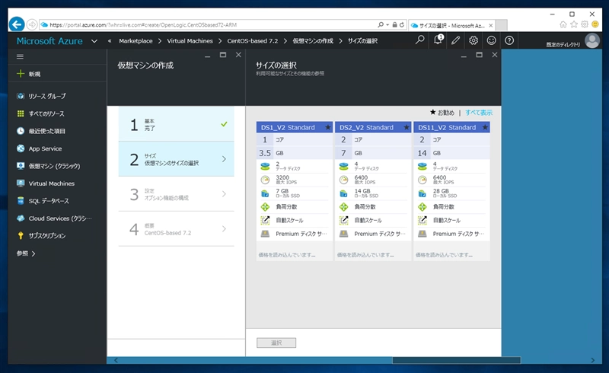
Task: Open step 4 概要 chevron
Action: [x=224, y=229]
